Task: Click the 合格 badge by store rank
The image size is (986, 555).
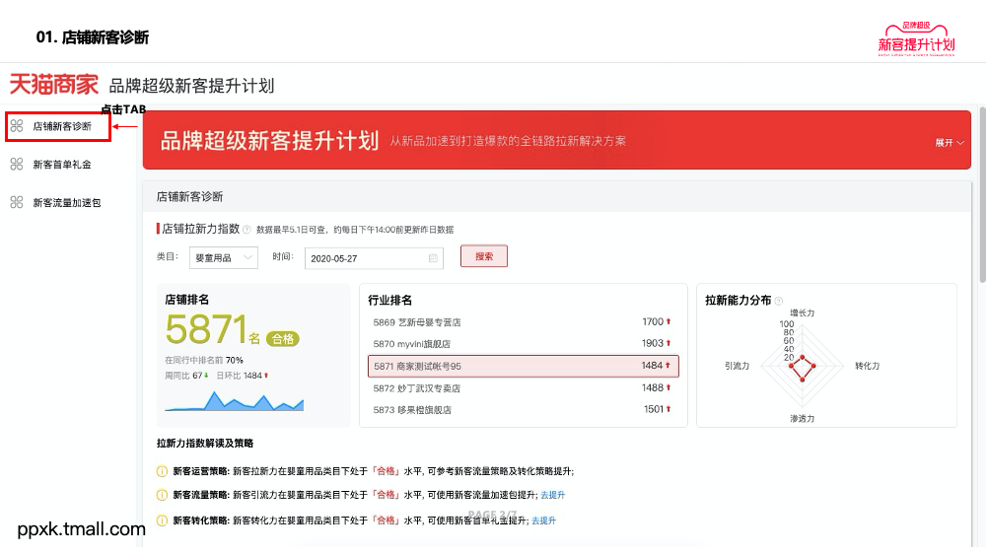Action: [x=282, y=339]
